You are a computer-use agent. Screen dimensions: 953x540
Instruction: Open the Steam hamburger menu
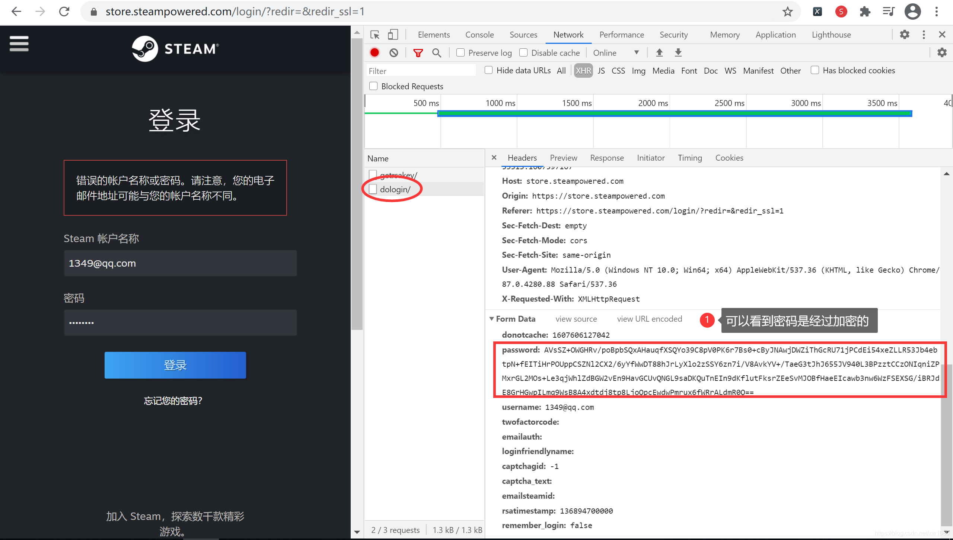coord(19,44)
